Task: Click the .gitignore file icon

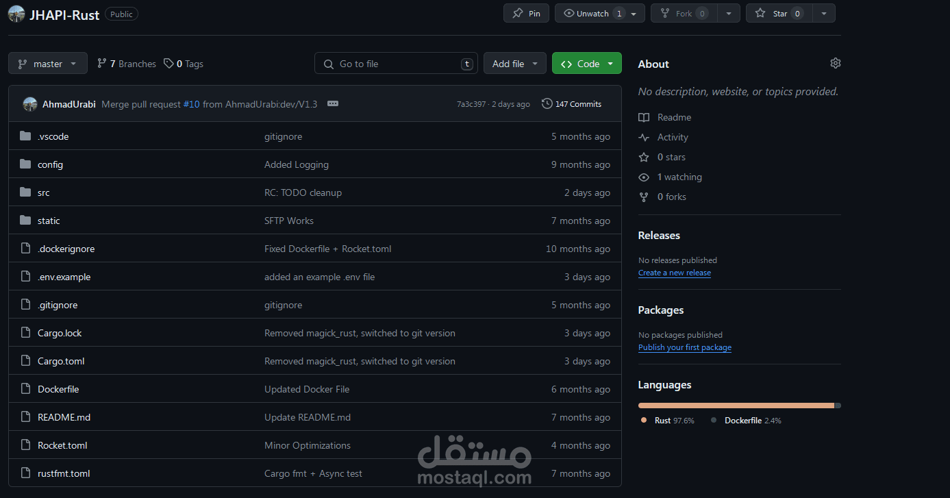Action: 26,304
